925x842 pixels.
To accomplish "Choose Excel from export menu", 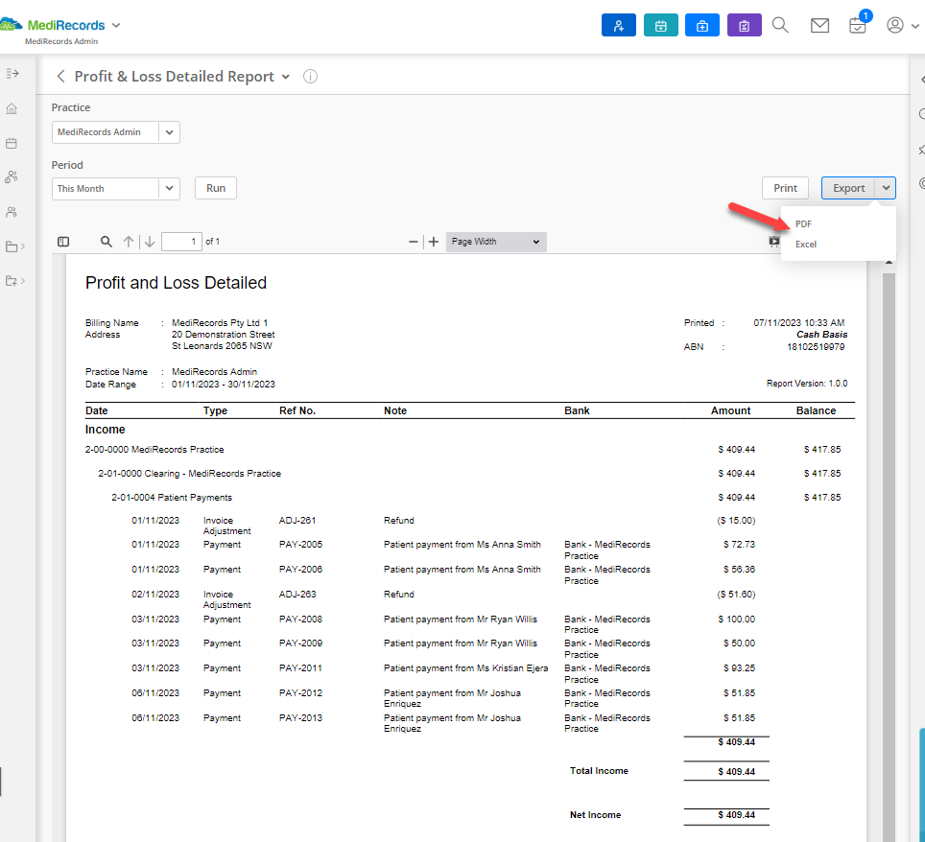I will pyautogui.click(x=806, y=245).
